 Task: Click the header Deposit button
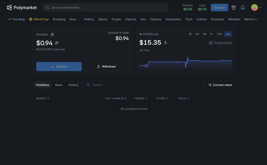point(219,8)
